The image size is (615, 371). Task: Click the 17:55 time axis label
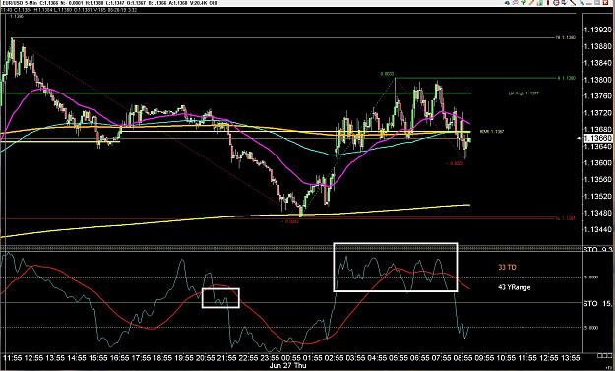coord(141,358)
